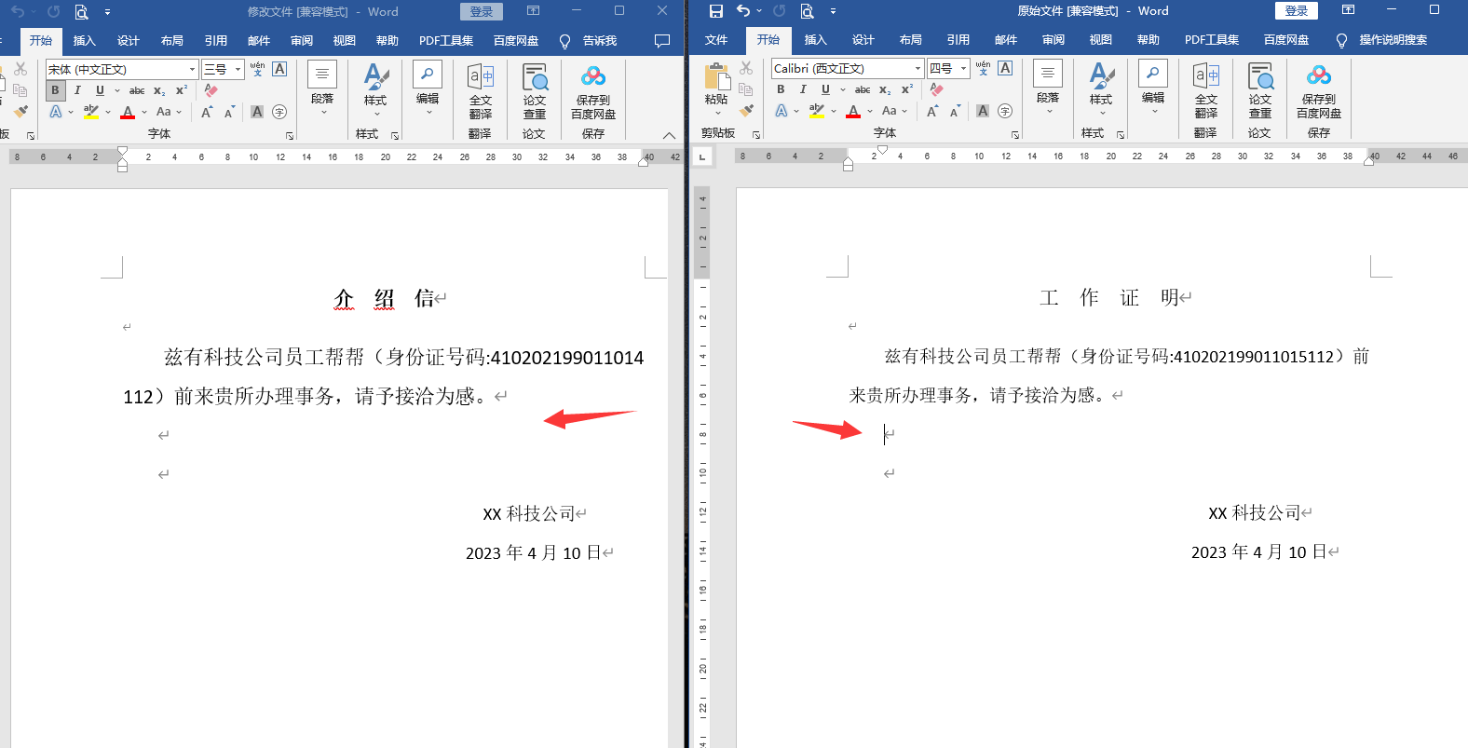This screenshot has height=748, width=1468.
Task: Open comments icon in 修改文件 window
Action: 662,41
